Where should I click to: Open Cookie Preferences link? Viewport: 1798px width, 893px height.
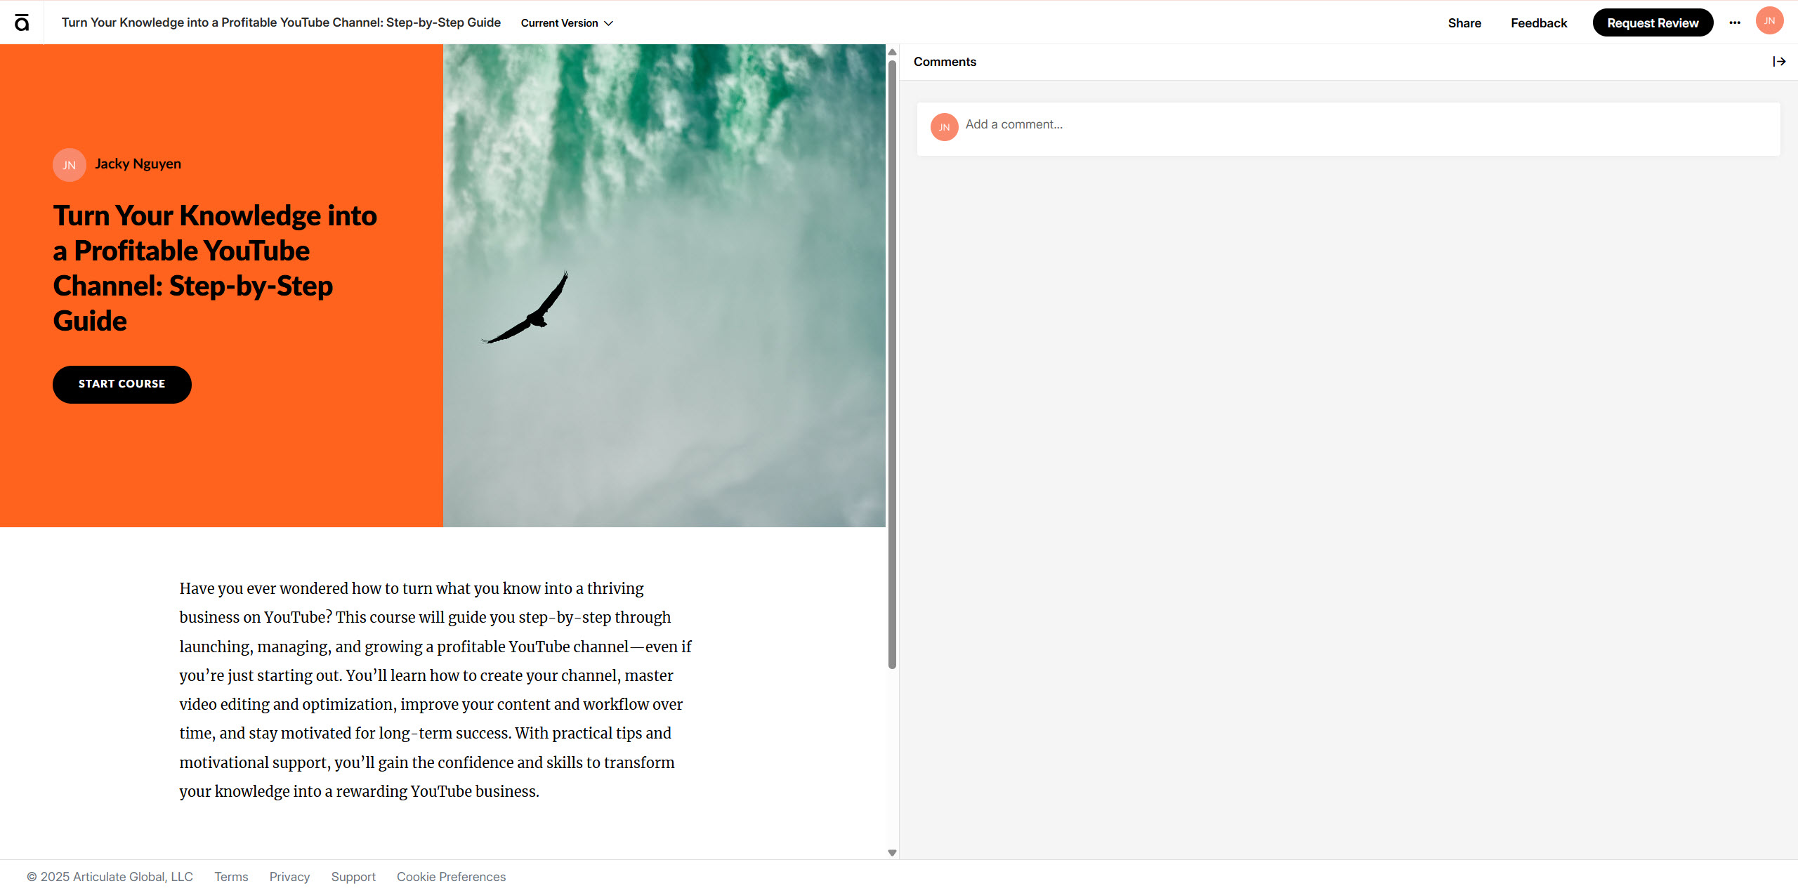(x=451, y=877)
